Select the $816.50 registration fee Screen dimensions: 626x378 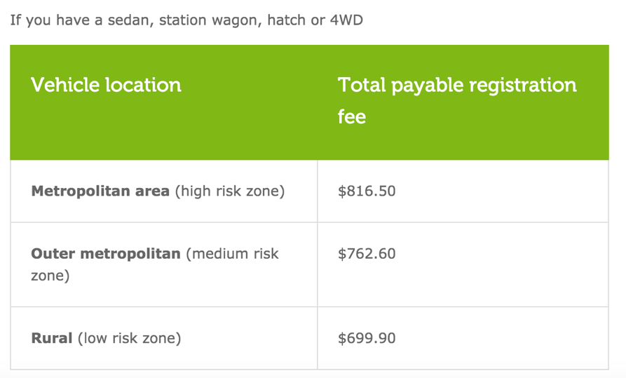point(367,191)
